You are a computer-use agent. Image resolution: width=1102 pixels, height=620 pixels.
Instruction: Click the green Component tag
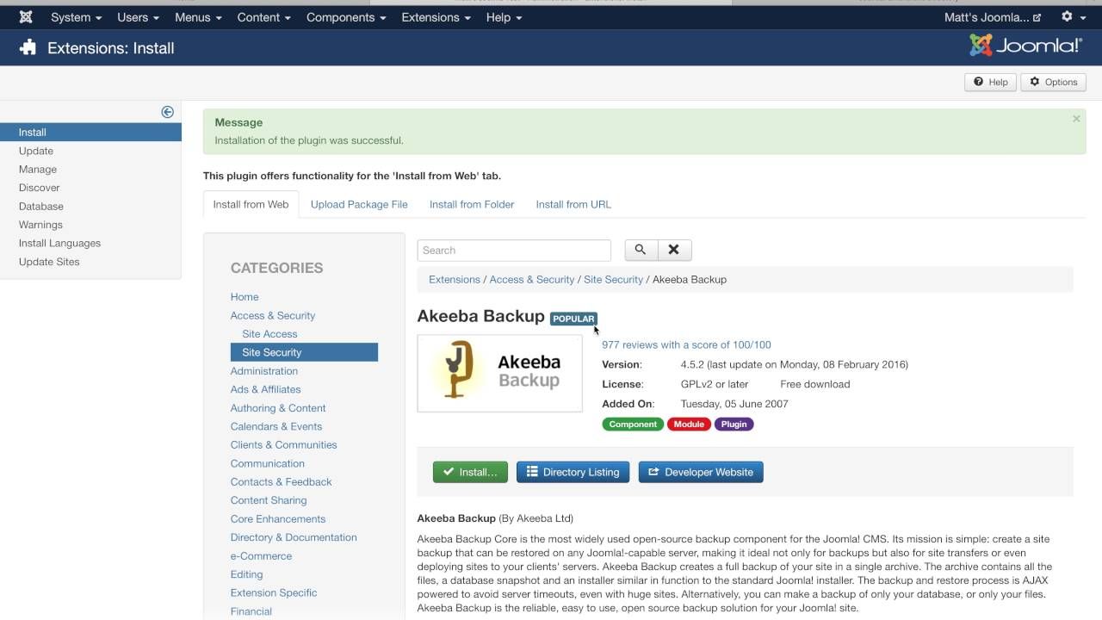click(633, 424)
